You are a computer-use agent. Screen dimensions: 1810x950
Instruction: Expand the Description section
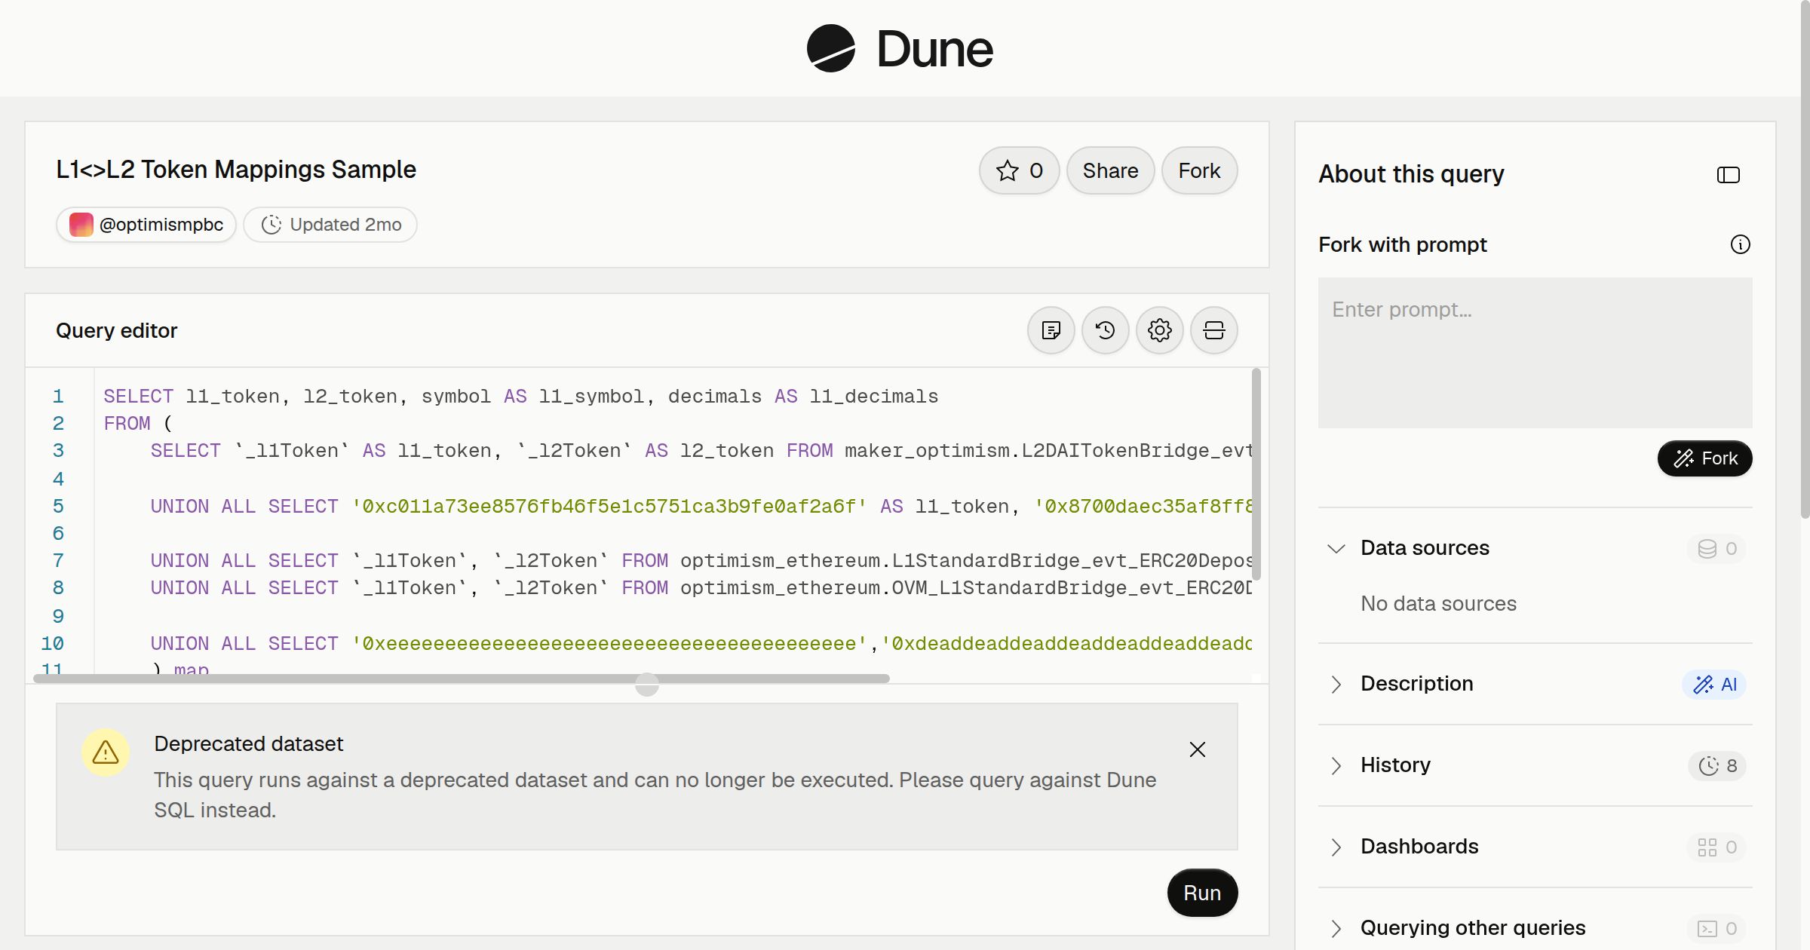click(1336, 684)
